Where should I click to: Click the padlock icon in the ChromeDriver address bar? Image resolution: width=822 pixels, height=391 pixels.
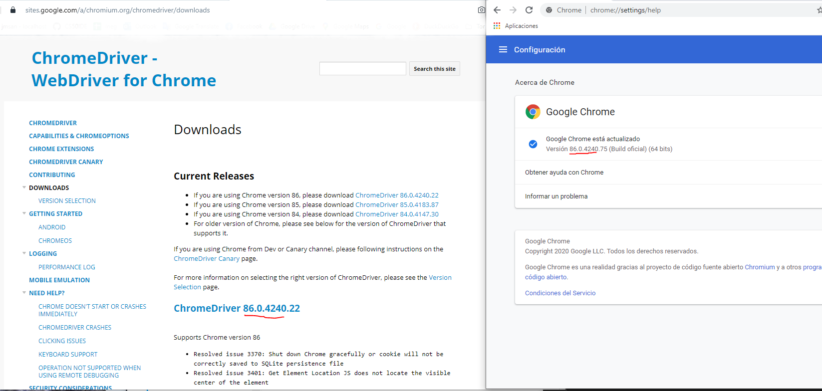click(13, 10)
